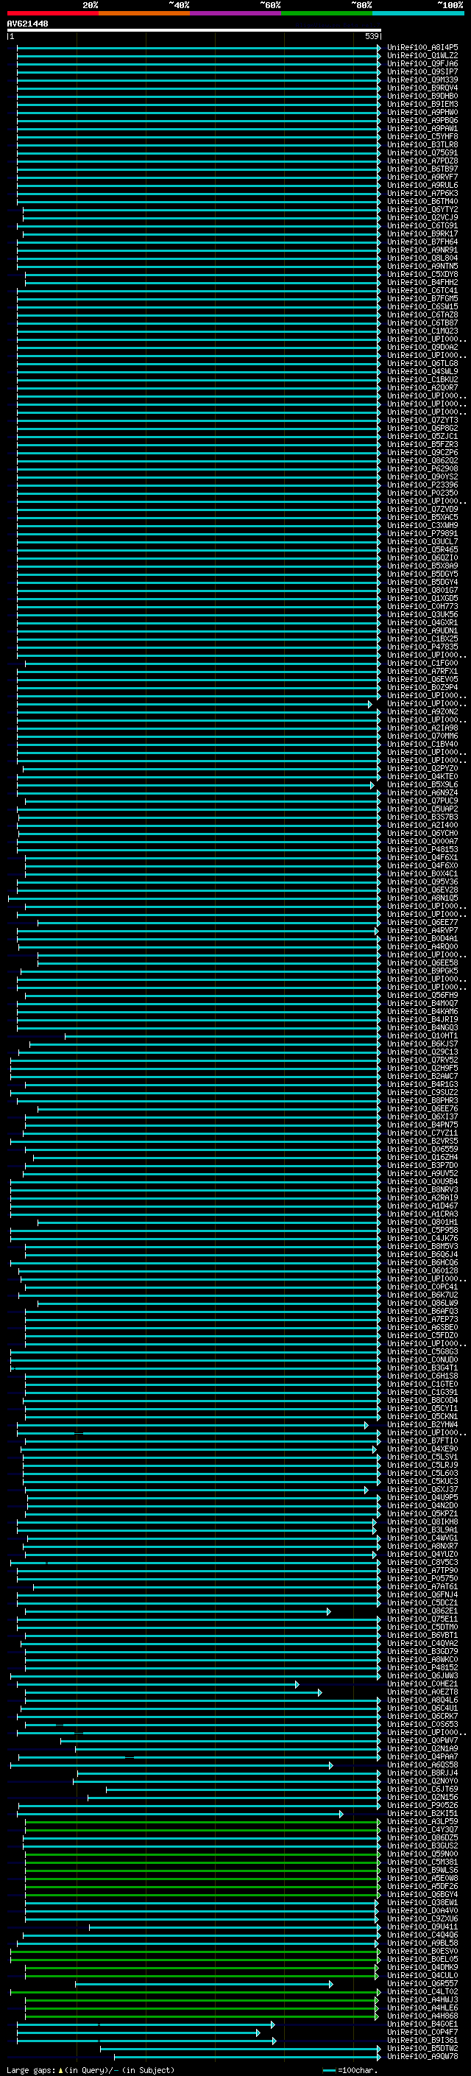Open hit UniRef100_Q1WLZ2
Image resolution: width=471 pixels, height=2076 pixels.
click(422, 56)
